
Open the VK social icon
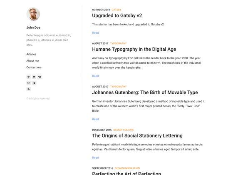click(40, 77)
